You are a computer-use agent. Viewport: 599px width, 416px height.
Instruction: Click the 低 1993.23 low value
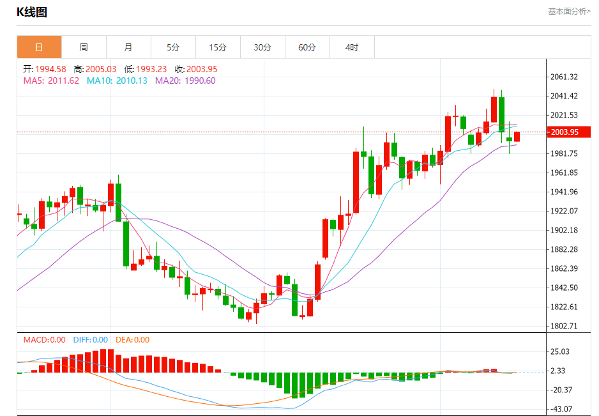coord(145,69)
